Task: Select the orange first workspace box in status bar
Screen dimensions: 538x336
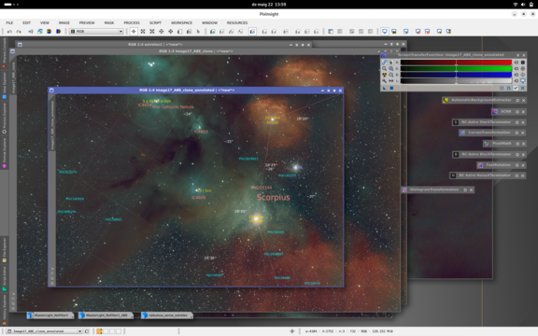Action: tap(99, 331)
